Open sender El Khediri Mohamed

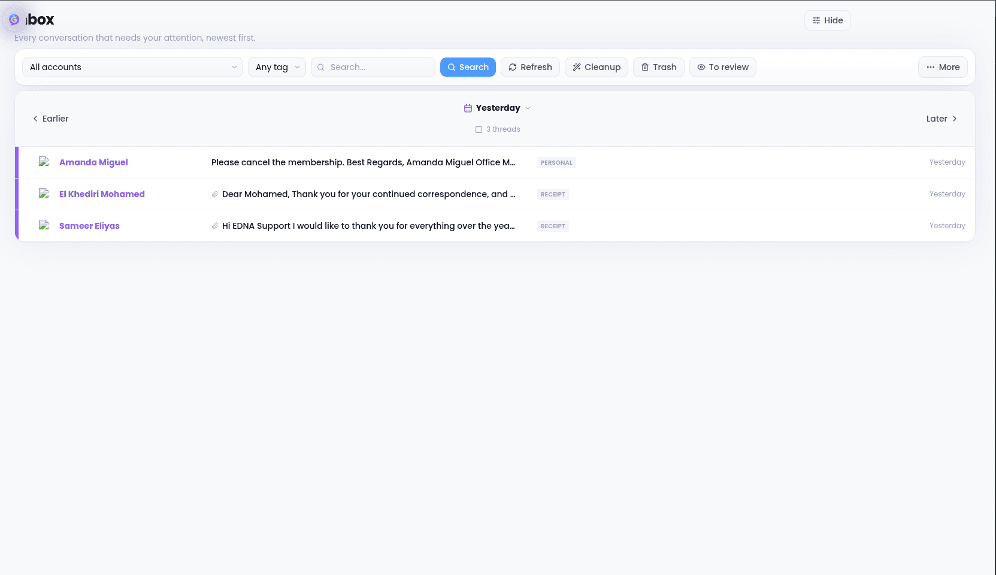(102, 194)
